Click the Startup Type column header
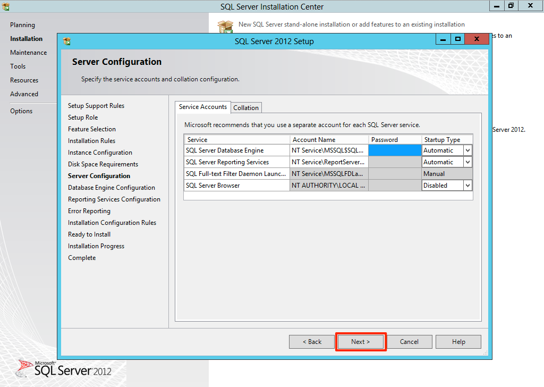 tap(447, 139)
